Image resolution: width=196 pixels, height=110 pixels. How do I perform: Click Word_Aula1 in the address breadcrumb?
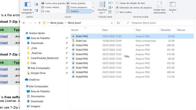(x=74, y=23)
